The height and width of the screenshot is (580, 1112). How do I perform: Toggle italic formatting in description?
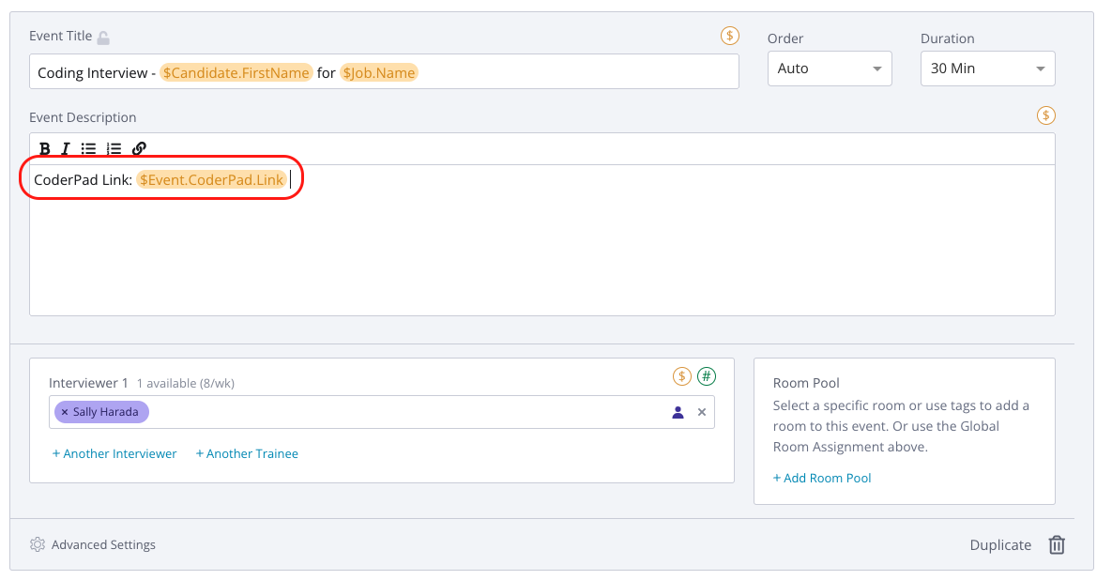click(66, 148)
